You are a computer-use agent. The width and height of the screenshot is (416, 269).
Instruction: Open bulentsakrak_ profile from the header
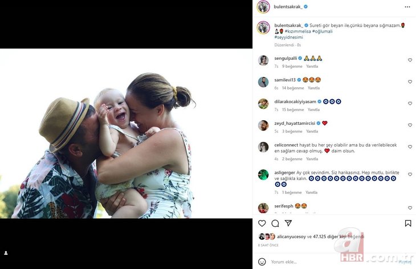click(x=287, y=6)
